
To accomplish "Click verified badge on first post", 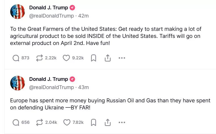I will tap(73, 8).
